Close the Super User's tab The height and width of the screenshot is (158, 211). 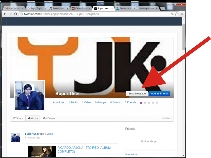pos(112,8)
